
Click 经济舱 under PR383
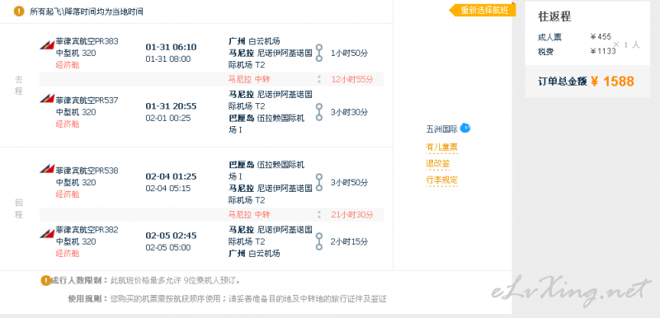(68, 65)
